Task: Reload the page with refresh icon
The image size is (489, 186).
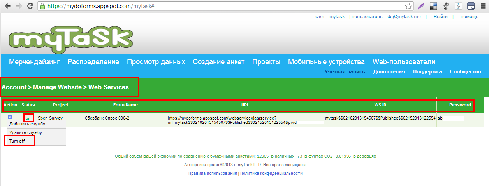Action: click(x=30, y=6)
